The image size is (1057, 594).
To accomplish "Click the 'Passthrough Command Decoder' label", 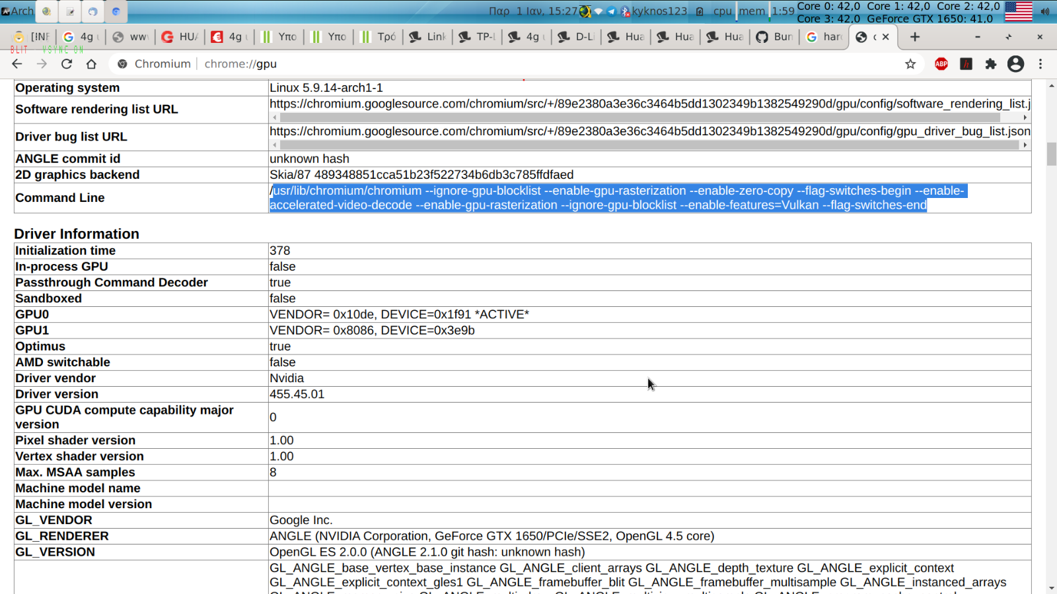I will coord(112,282).
